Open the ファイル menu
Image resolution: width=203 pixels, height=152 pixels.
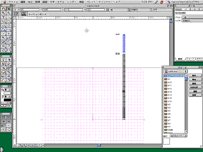coord(13,2)
